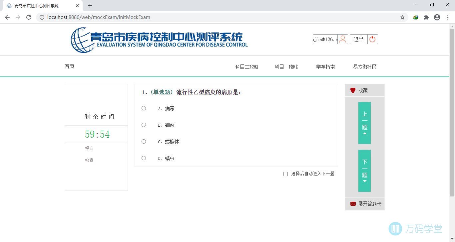
Task: Go to previous question with 上一题 button
Action: [x=364, y=123]
